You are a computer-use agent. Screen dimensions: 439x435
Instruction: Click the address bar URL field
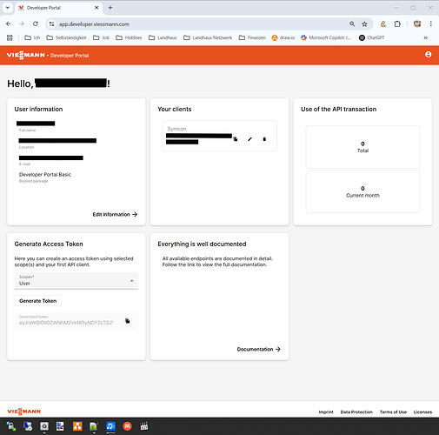point(200,24)
